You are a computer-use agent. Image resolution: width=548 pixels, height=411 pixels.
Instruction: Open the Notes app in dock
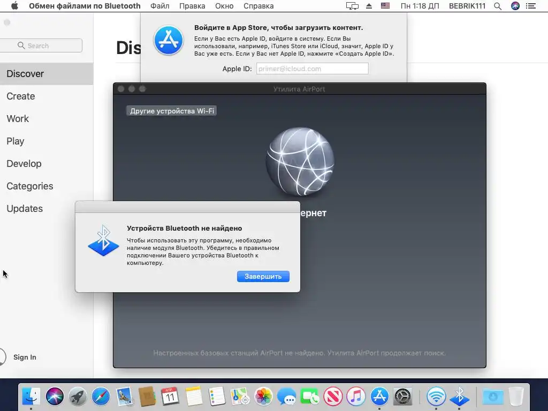tap(194, 397)
